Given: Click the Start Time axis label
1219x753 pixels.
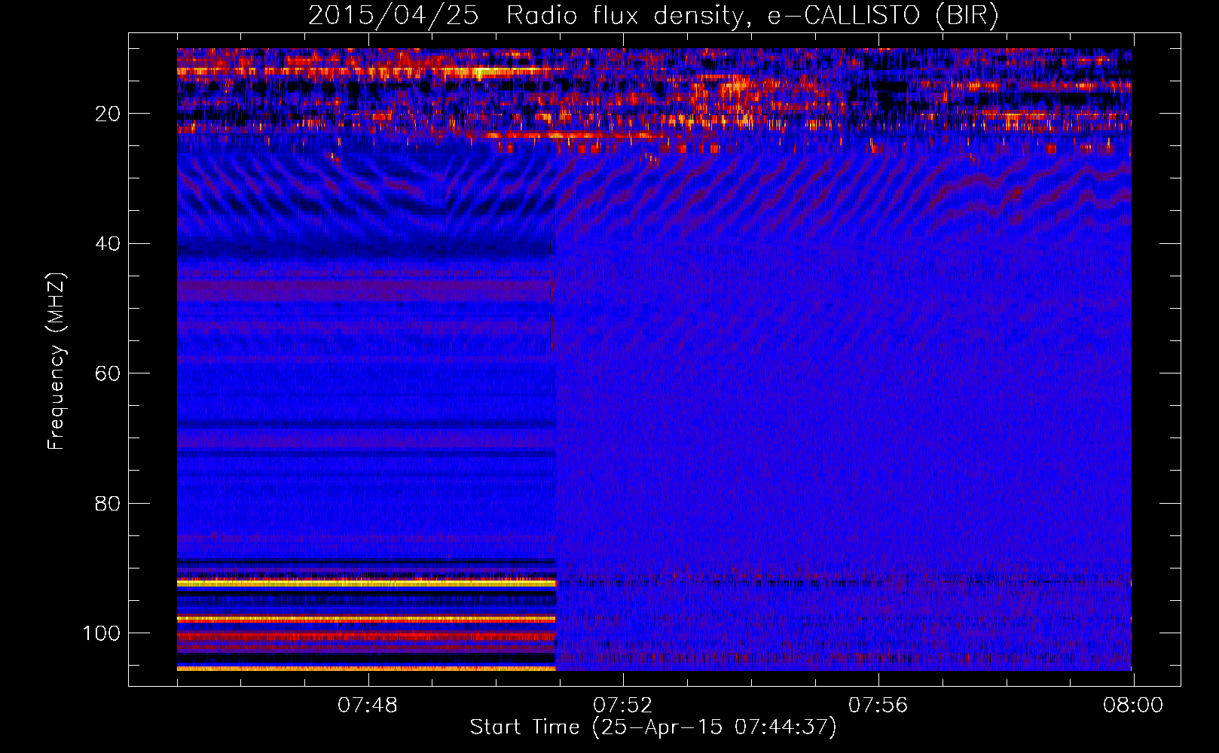Looking at the screenshot, I should click(x=653, y=727).
